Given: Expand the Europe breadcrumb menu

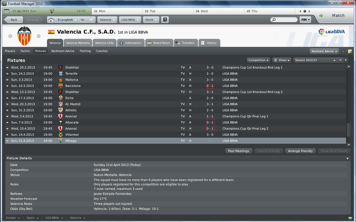Looking at the screenshot, I should [13, 218].
